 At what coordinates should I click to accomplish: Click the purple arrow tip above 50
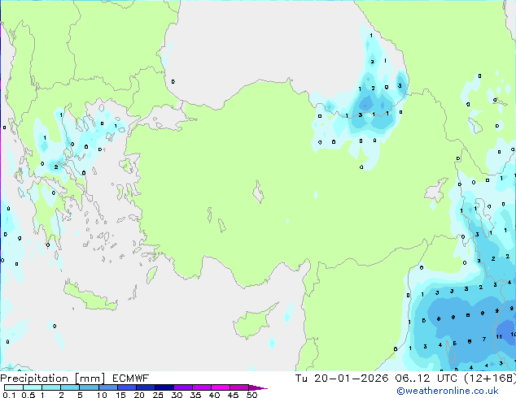[x=258, y=387]
